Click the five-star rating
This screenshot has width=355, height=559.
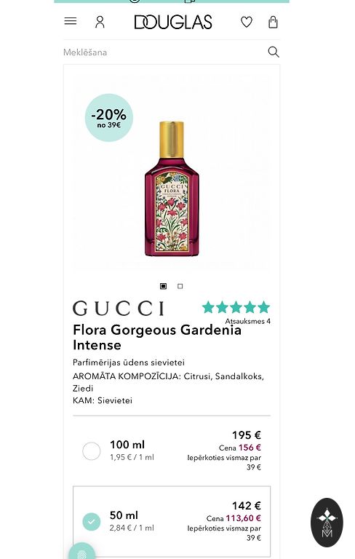pyautogui.click(x=236, y=307)
